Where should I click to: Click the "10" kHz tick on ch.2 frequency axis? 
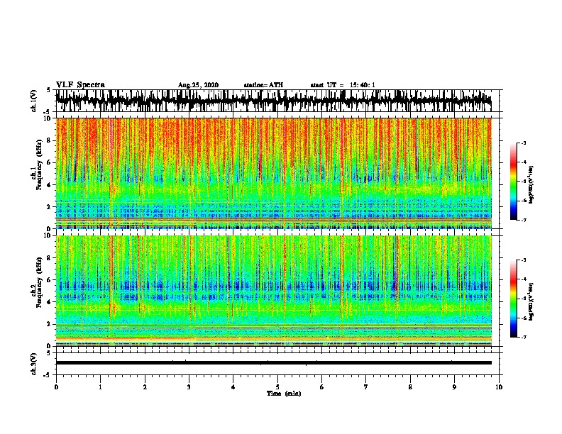click(48, 235)
